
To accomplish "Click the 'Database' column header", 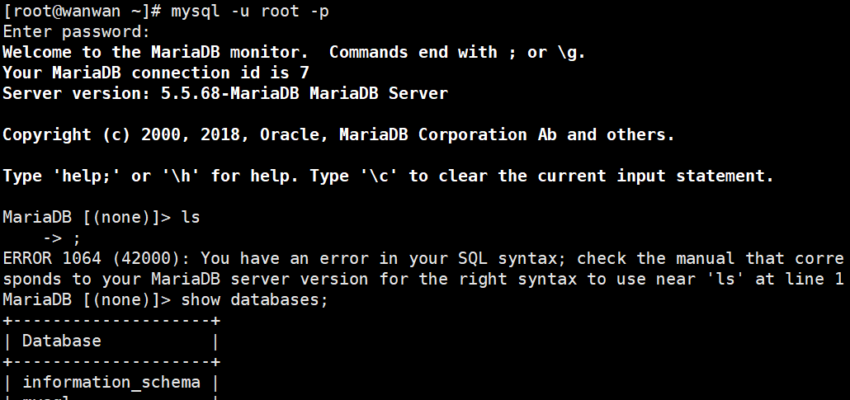I will [x=62, y=341].
